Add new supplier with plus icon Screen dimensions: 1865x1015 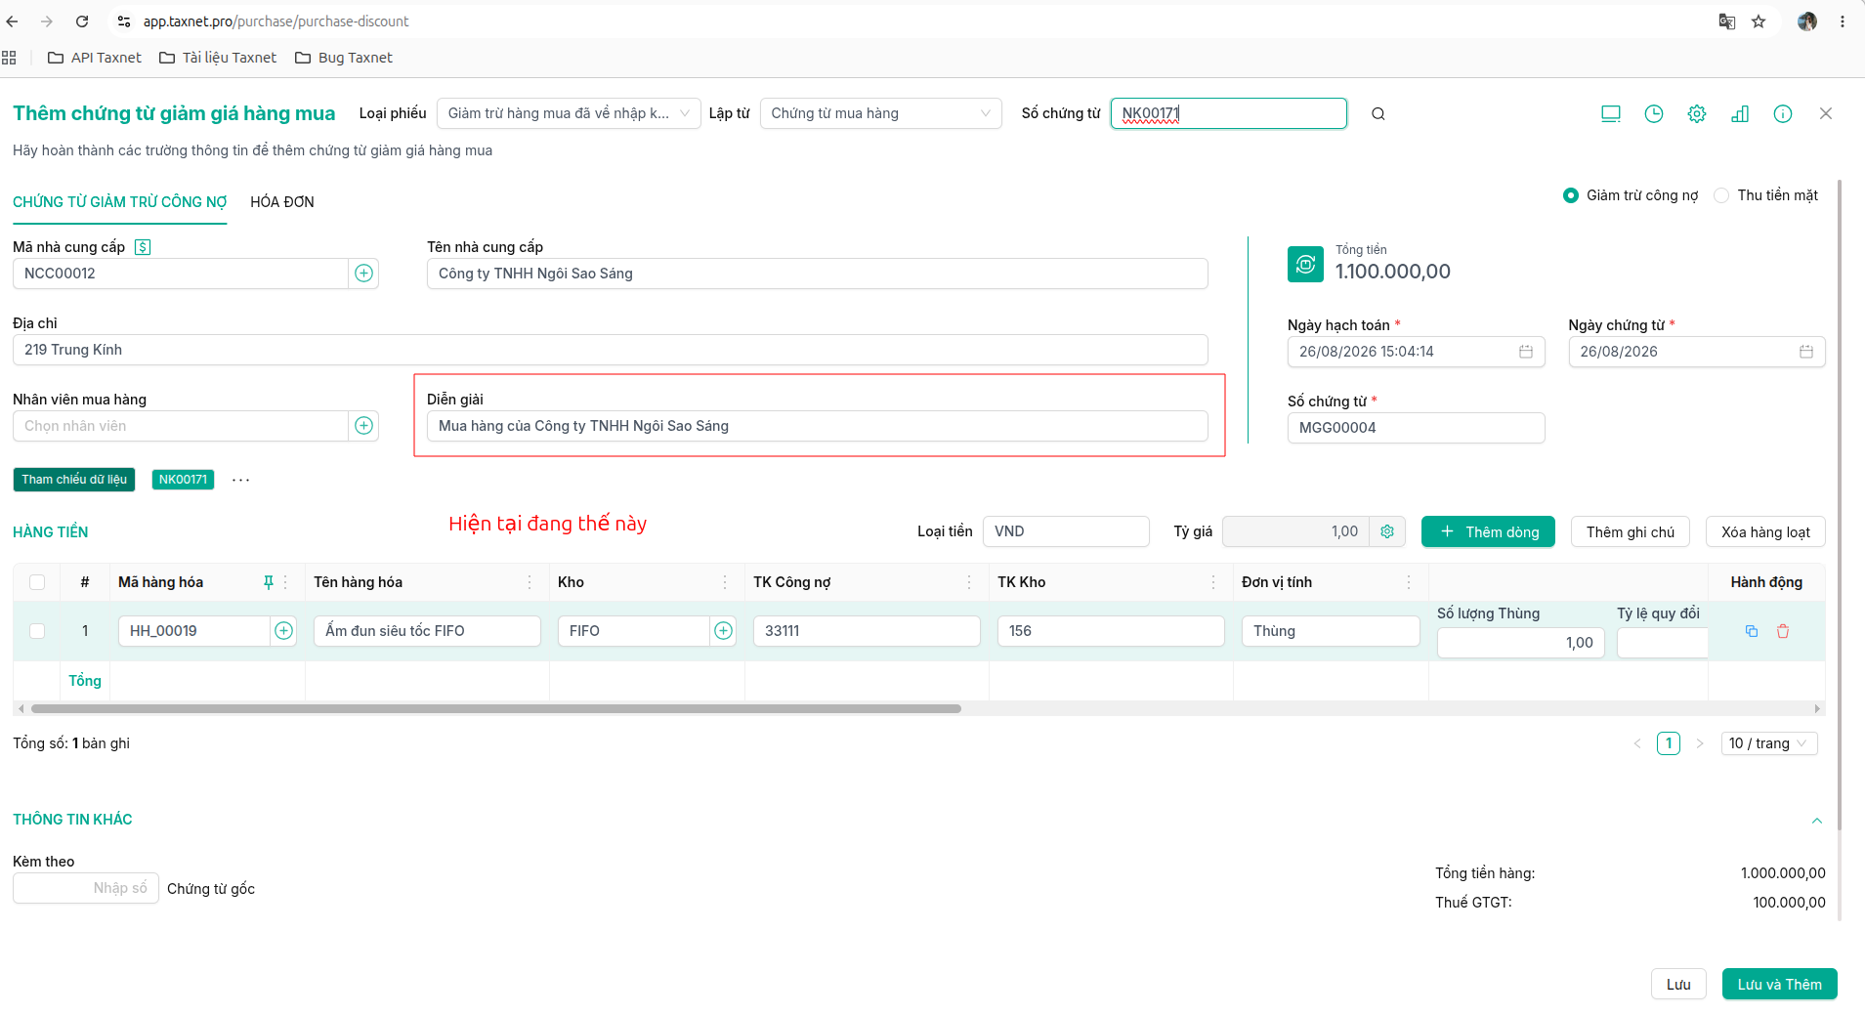tap(363, 274)
